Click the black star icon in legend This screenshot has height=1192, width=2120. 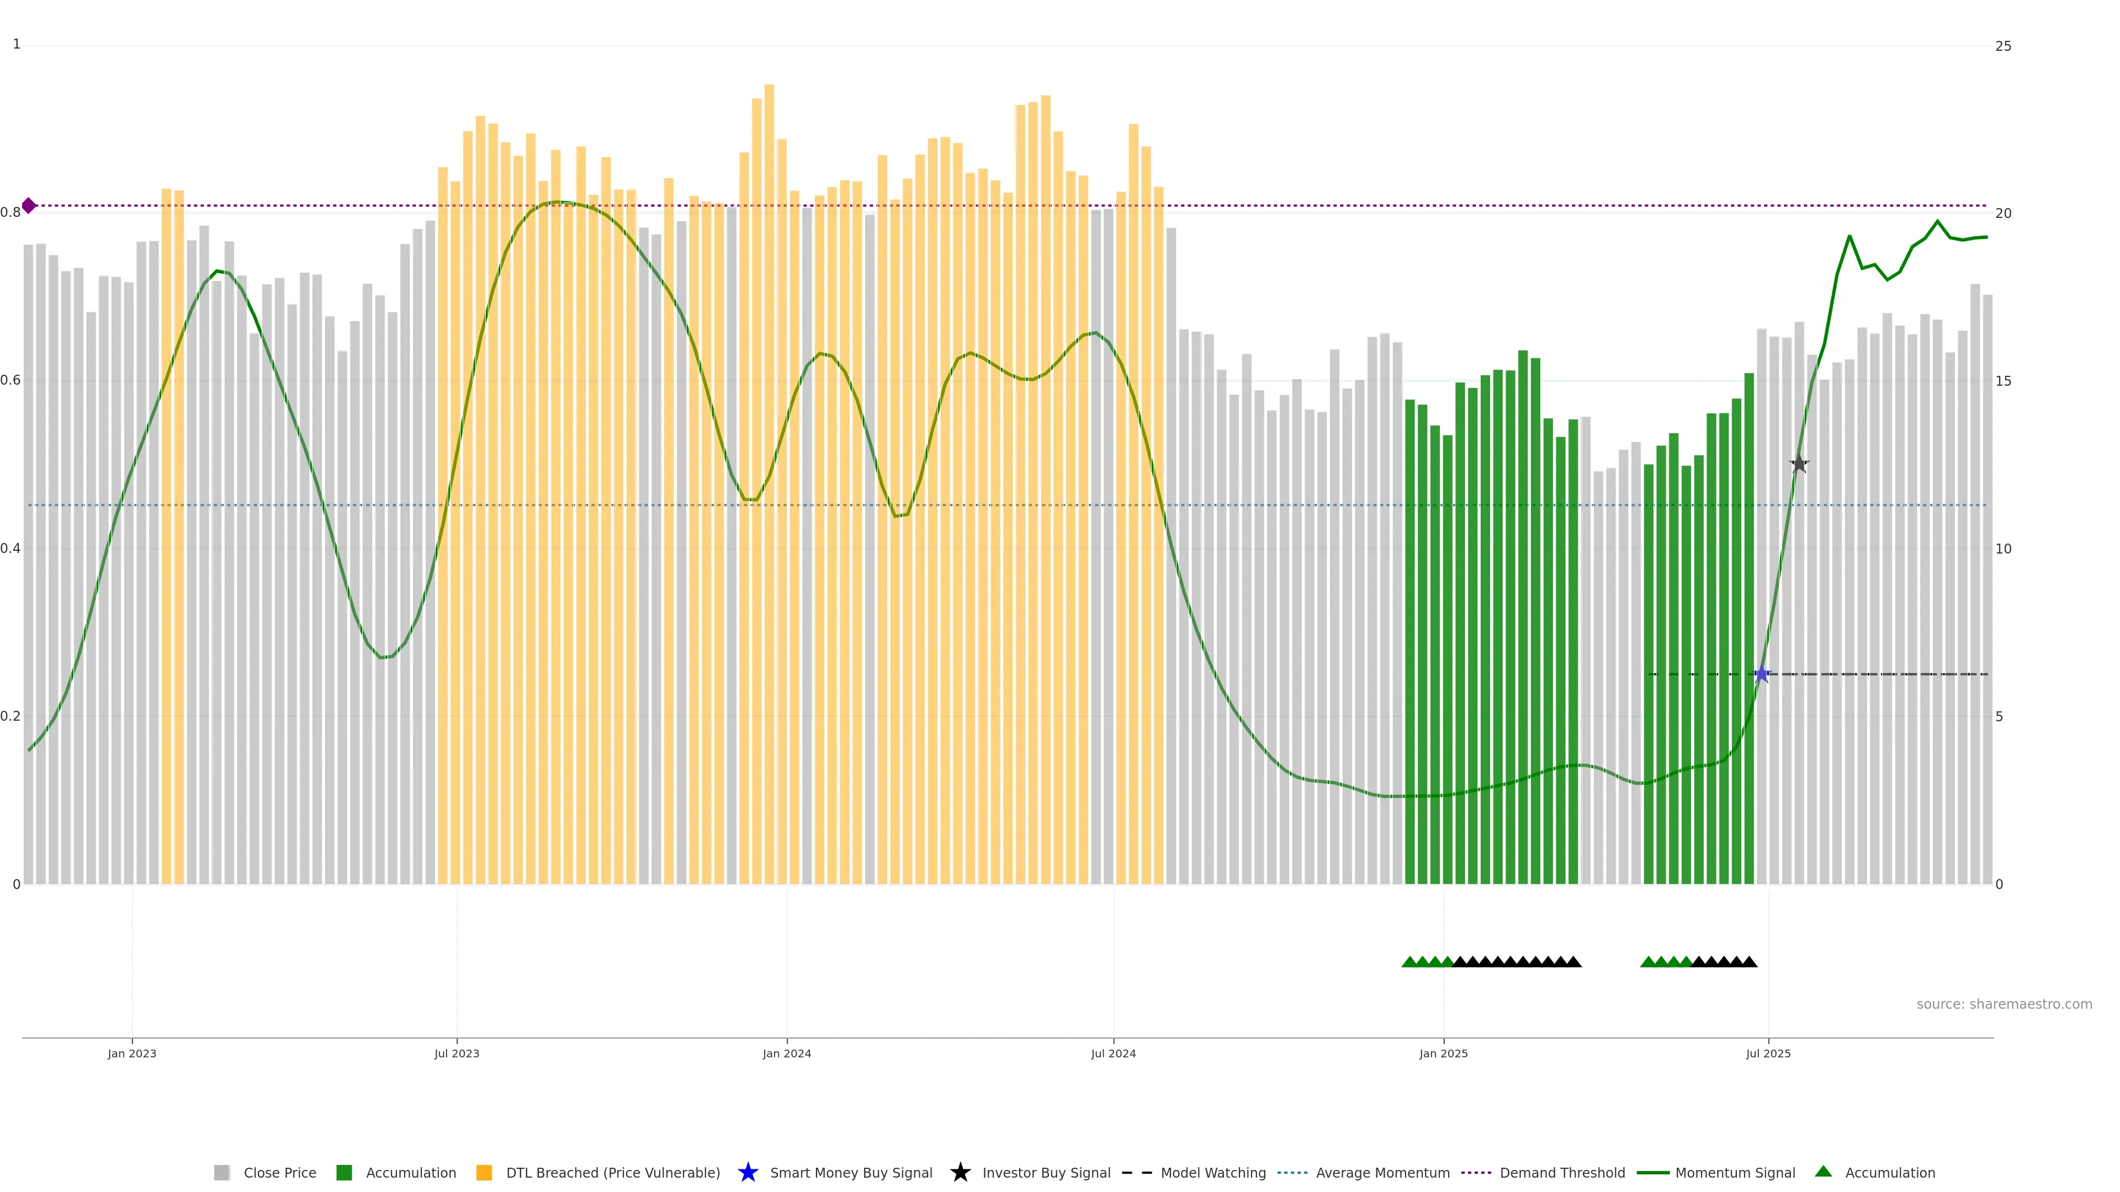(960, 1172)
